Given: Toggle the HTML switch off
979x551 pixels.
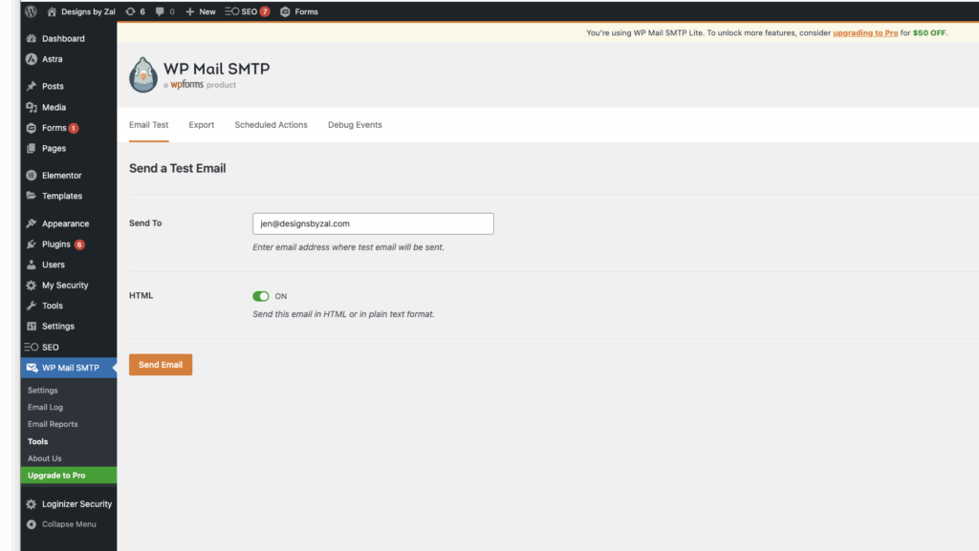Looking at the screenshot, I should tap(261, 296).
